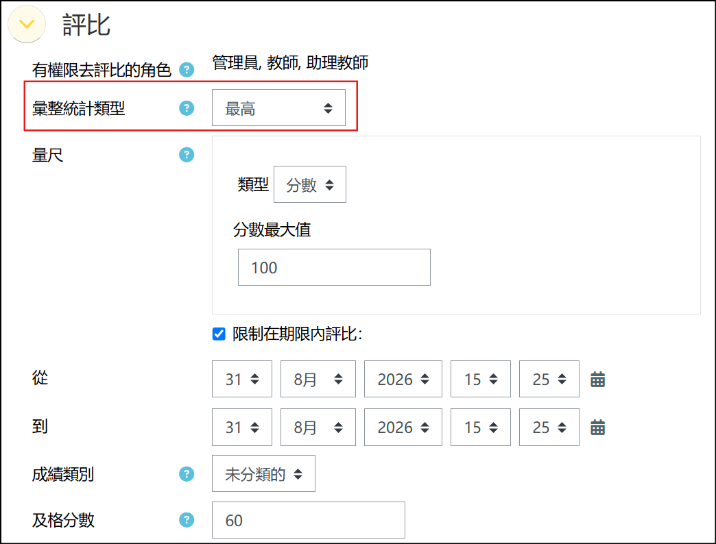Open the 從 day dropdown

click(242, 379)
